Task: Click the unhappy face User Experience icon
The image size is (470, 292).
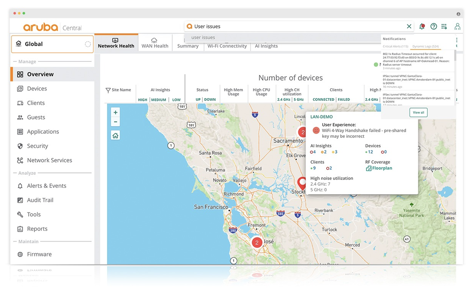Action: 316,130
